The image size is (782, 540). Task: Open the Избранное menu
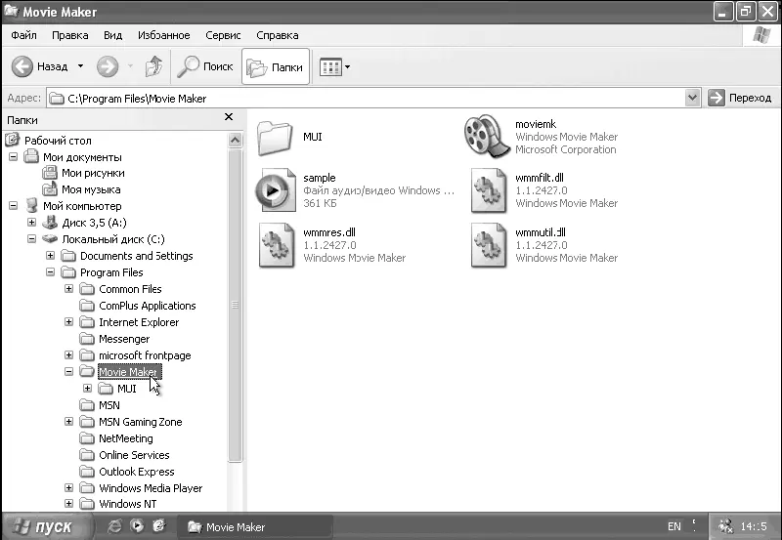pyautogui.click(x=163, y=35)
